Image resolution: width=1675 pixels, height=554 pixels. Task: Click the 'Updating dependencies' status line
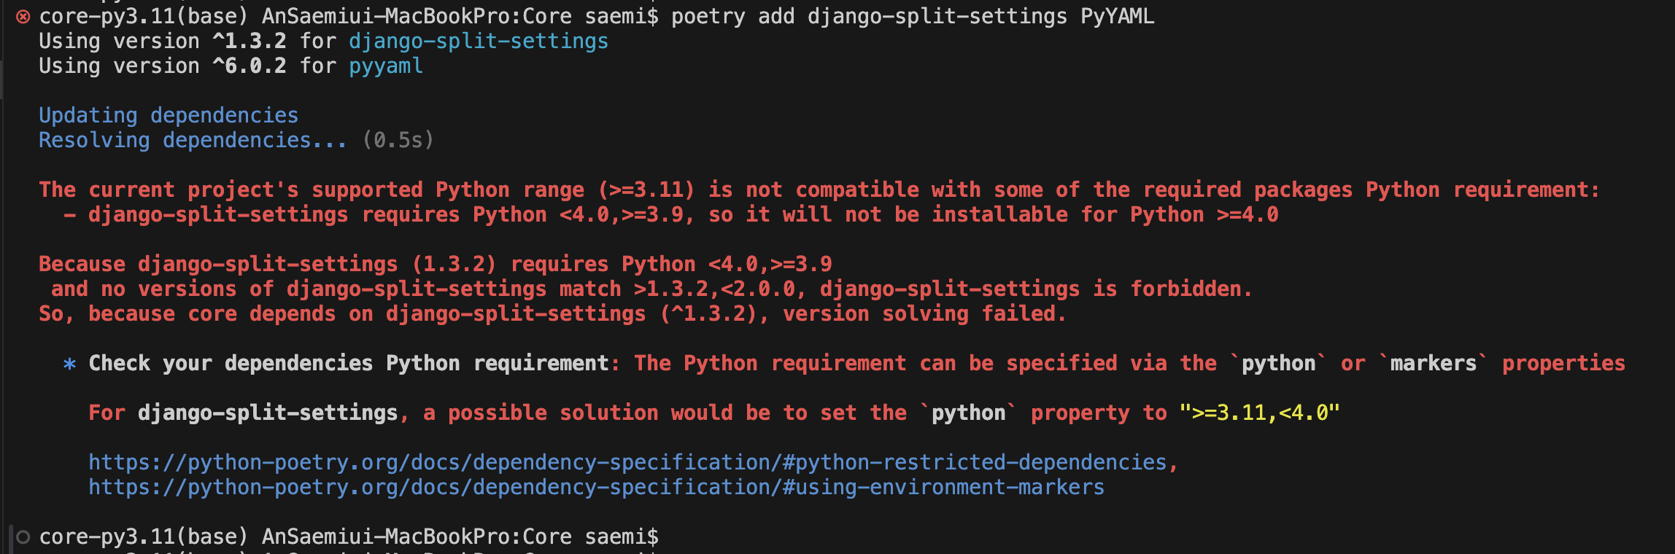tap(169, 116)
